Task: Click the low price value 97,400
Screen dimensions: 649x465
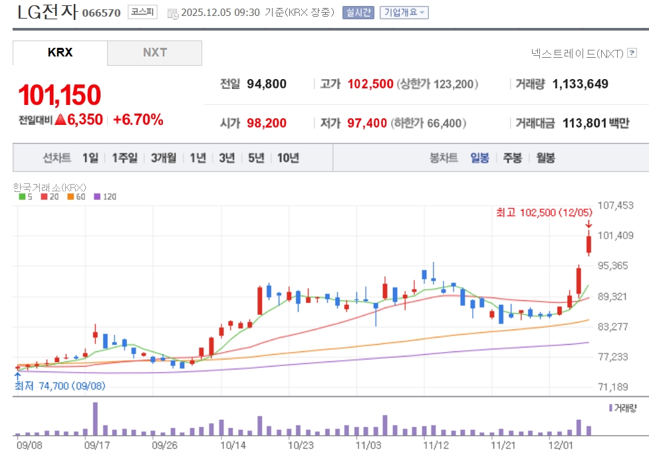Action: click(x=367, y=123)
